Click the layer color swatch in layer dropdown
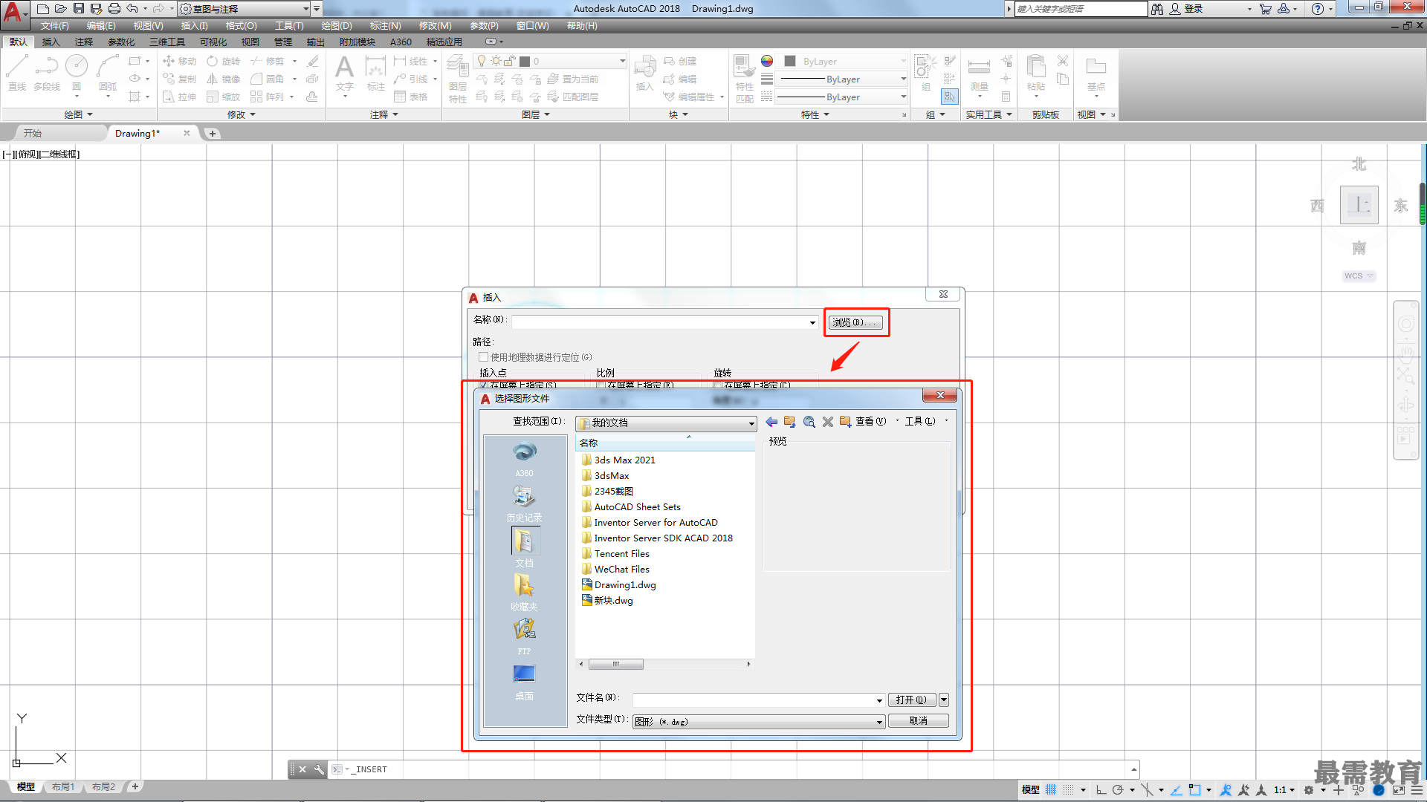 pos(525,61)
